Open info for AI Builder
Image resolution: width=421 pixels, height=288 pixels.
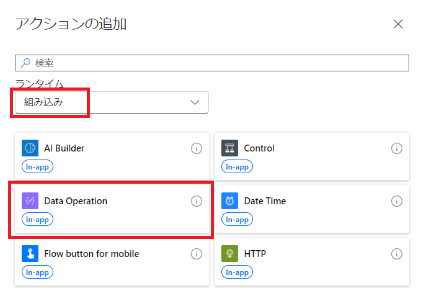[x=197, y=148]
